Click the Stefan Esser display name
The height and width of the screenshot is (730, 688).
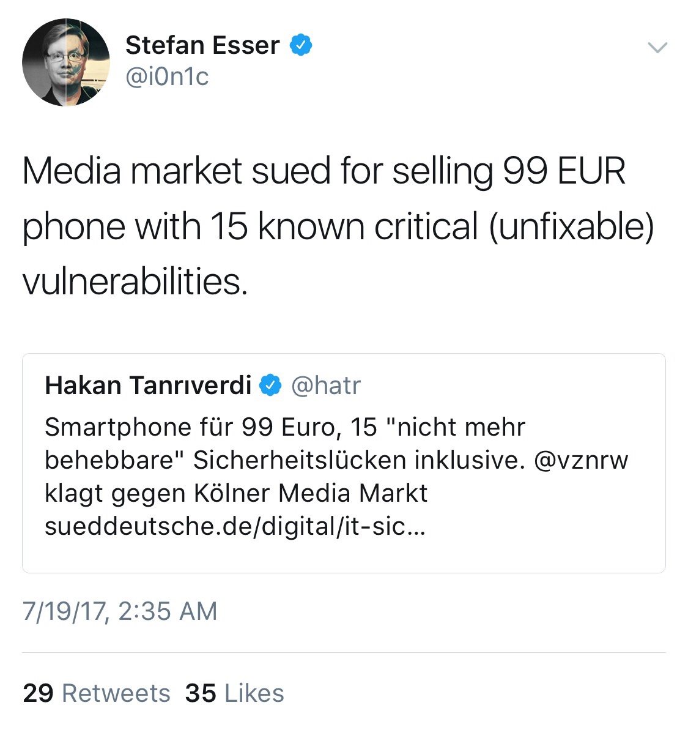coord(202,45)
